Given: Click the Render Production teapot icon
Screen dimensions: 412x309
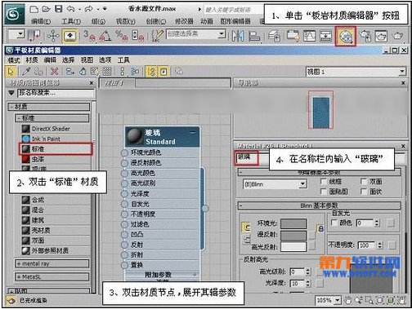Looking at the screenshot, I should (397, 36).
